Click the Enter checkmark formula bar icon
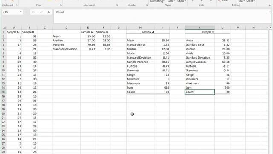Viewport: 273px width, 154px height. coord(41,12)
